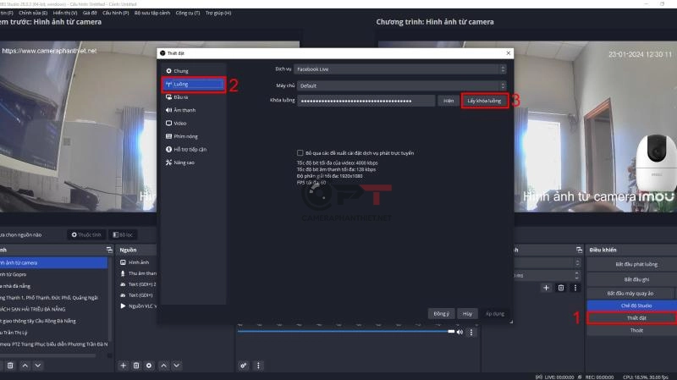The width and height of the screenshot is (677, 380).
Task: Toggle Chế độ Studio mode
Action: pyautogui.click(x=636, y=306)
